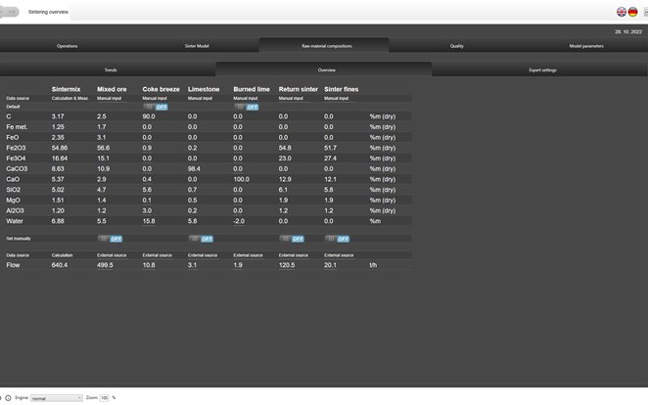This screenshot has height=405, width=648.
Task: Switch language using the German flag icon
Action: pos(633,12)
